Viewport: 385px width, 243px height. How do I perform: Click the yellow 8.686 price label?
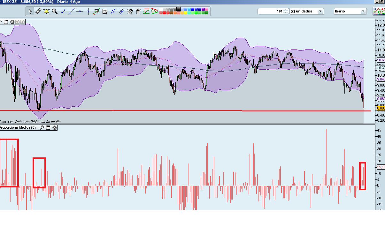pyautogui.click(x=381, y=109)
